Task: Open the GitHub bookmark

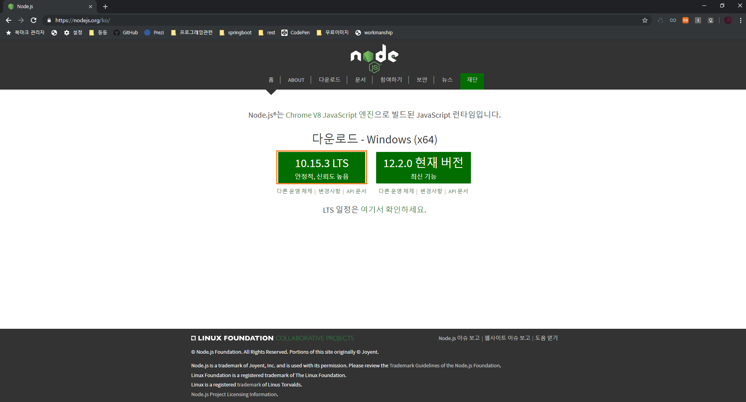Action: point(126,33)
